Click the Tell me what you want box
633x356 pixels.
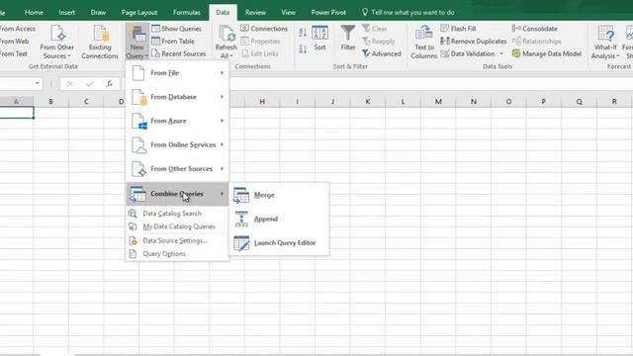[408, 13]
